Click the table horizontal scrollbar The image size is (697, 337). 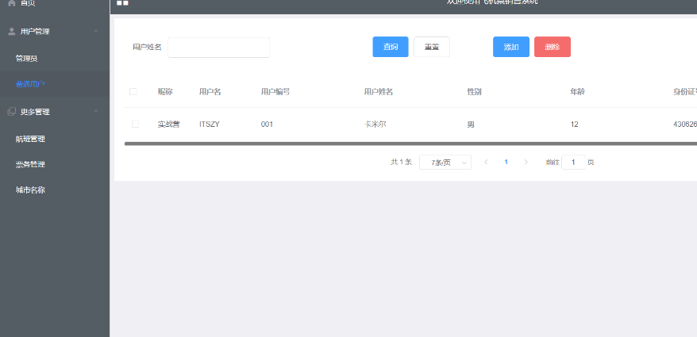click(410, 144)
